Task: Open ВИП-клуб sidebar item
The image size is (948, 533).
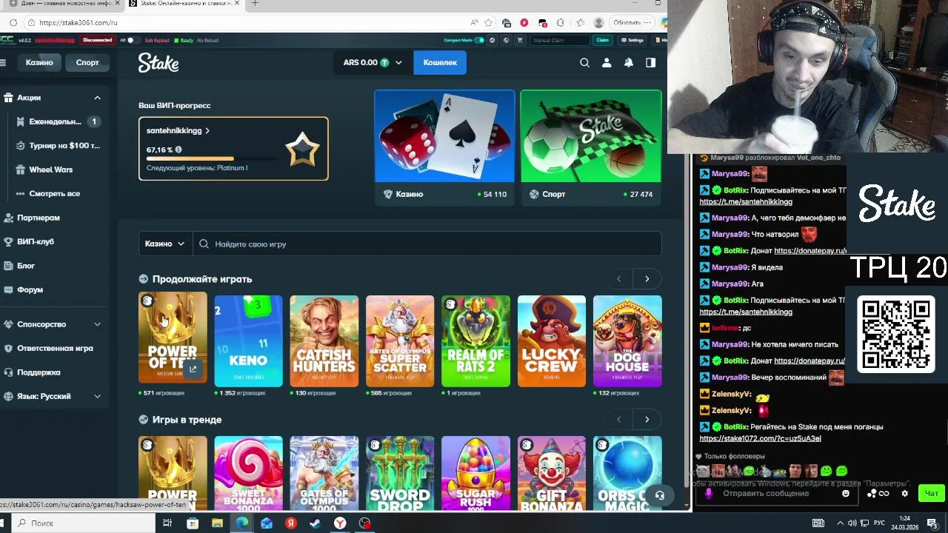Action: click(x=53, y=241)
